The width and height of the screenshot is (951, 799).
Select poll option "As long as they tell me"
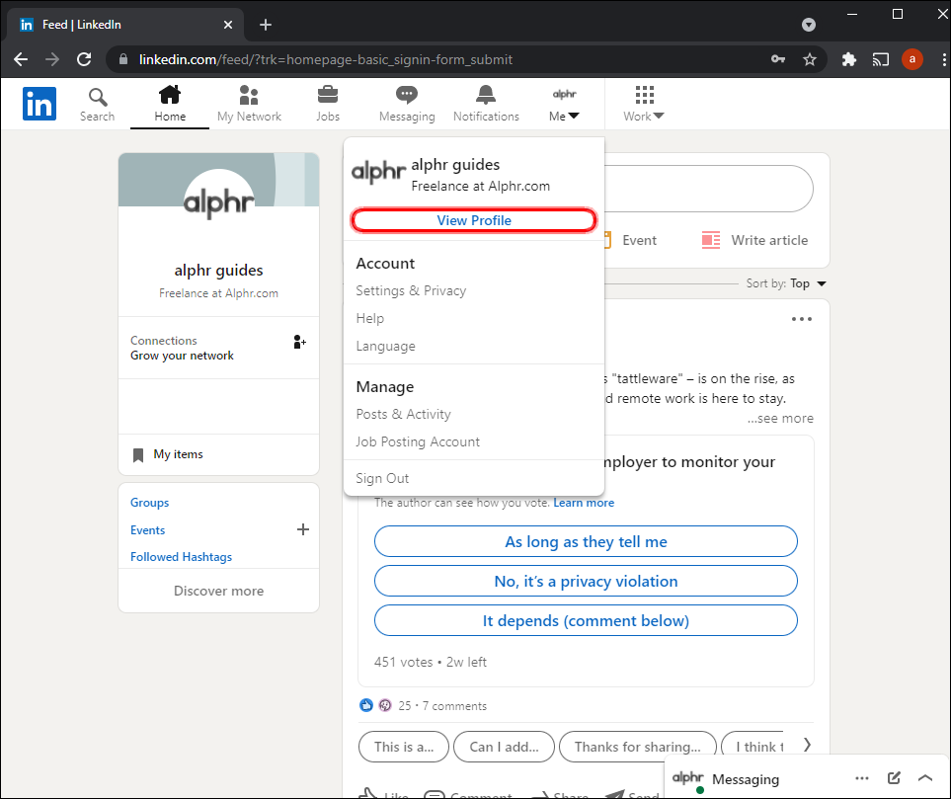[586, 541]
